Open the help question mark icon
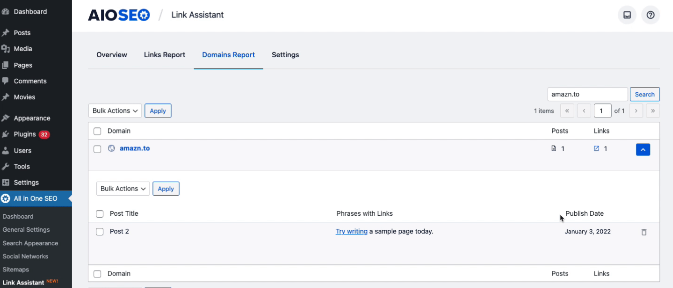This screenshot has width=673, height=288. (x=650, y=15)
